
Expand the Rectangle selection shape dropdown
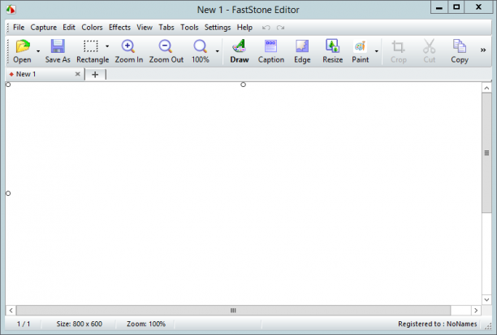coord(107,46)
